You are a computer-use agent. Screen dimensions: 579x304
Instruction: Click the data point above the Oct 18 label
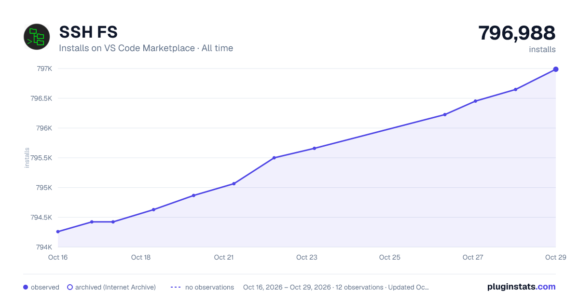click(153, 209)
